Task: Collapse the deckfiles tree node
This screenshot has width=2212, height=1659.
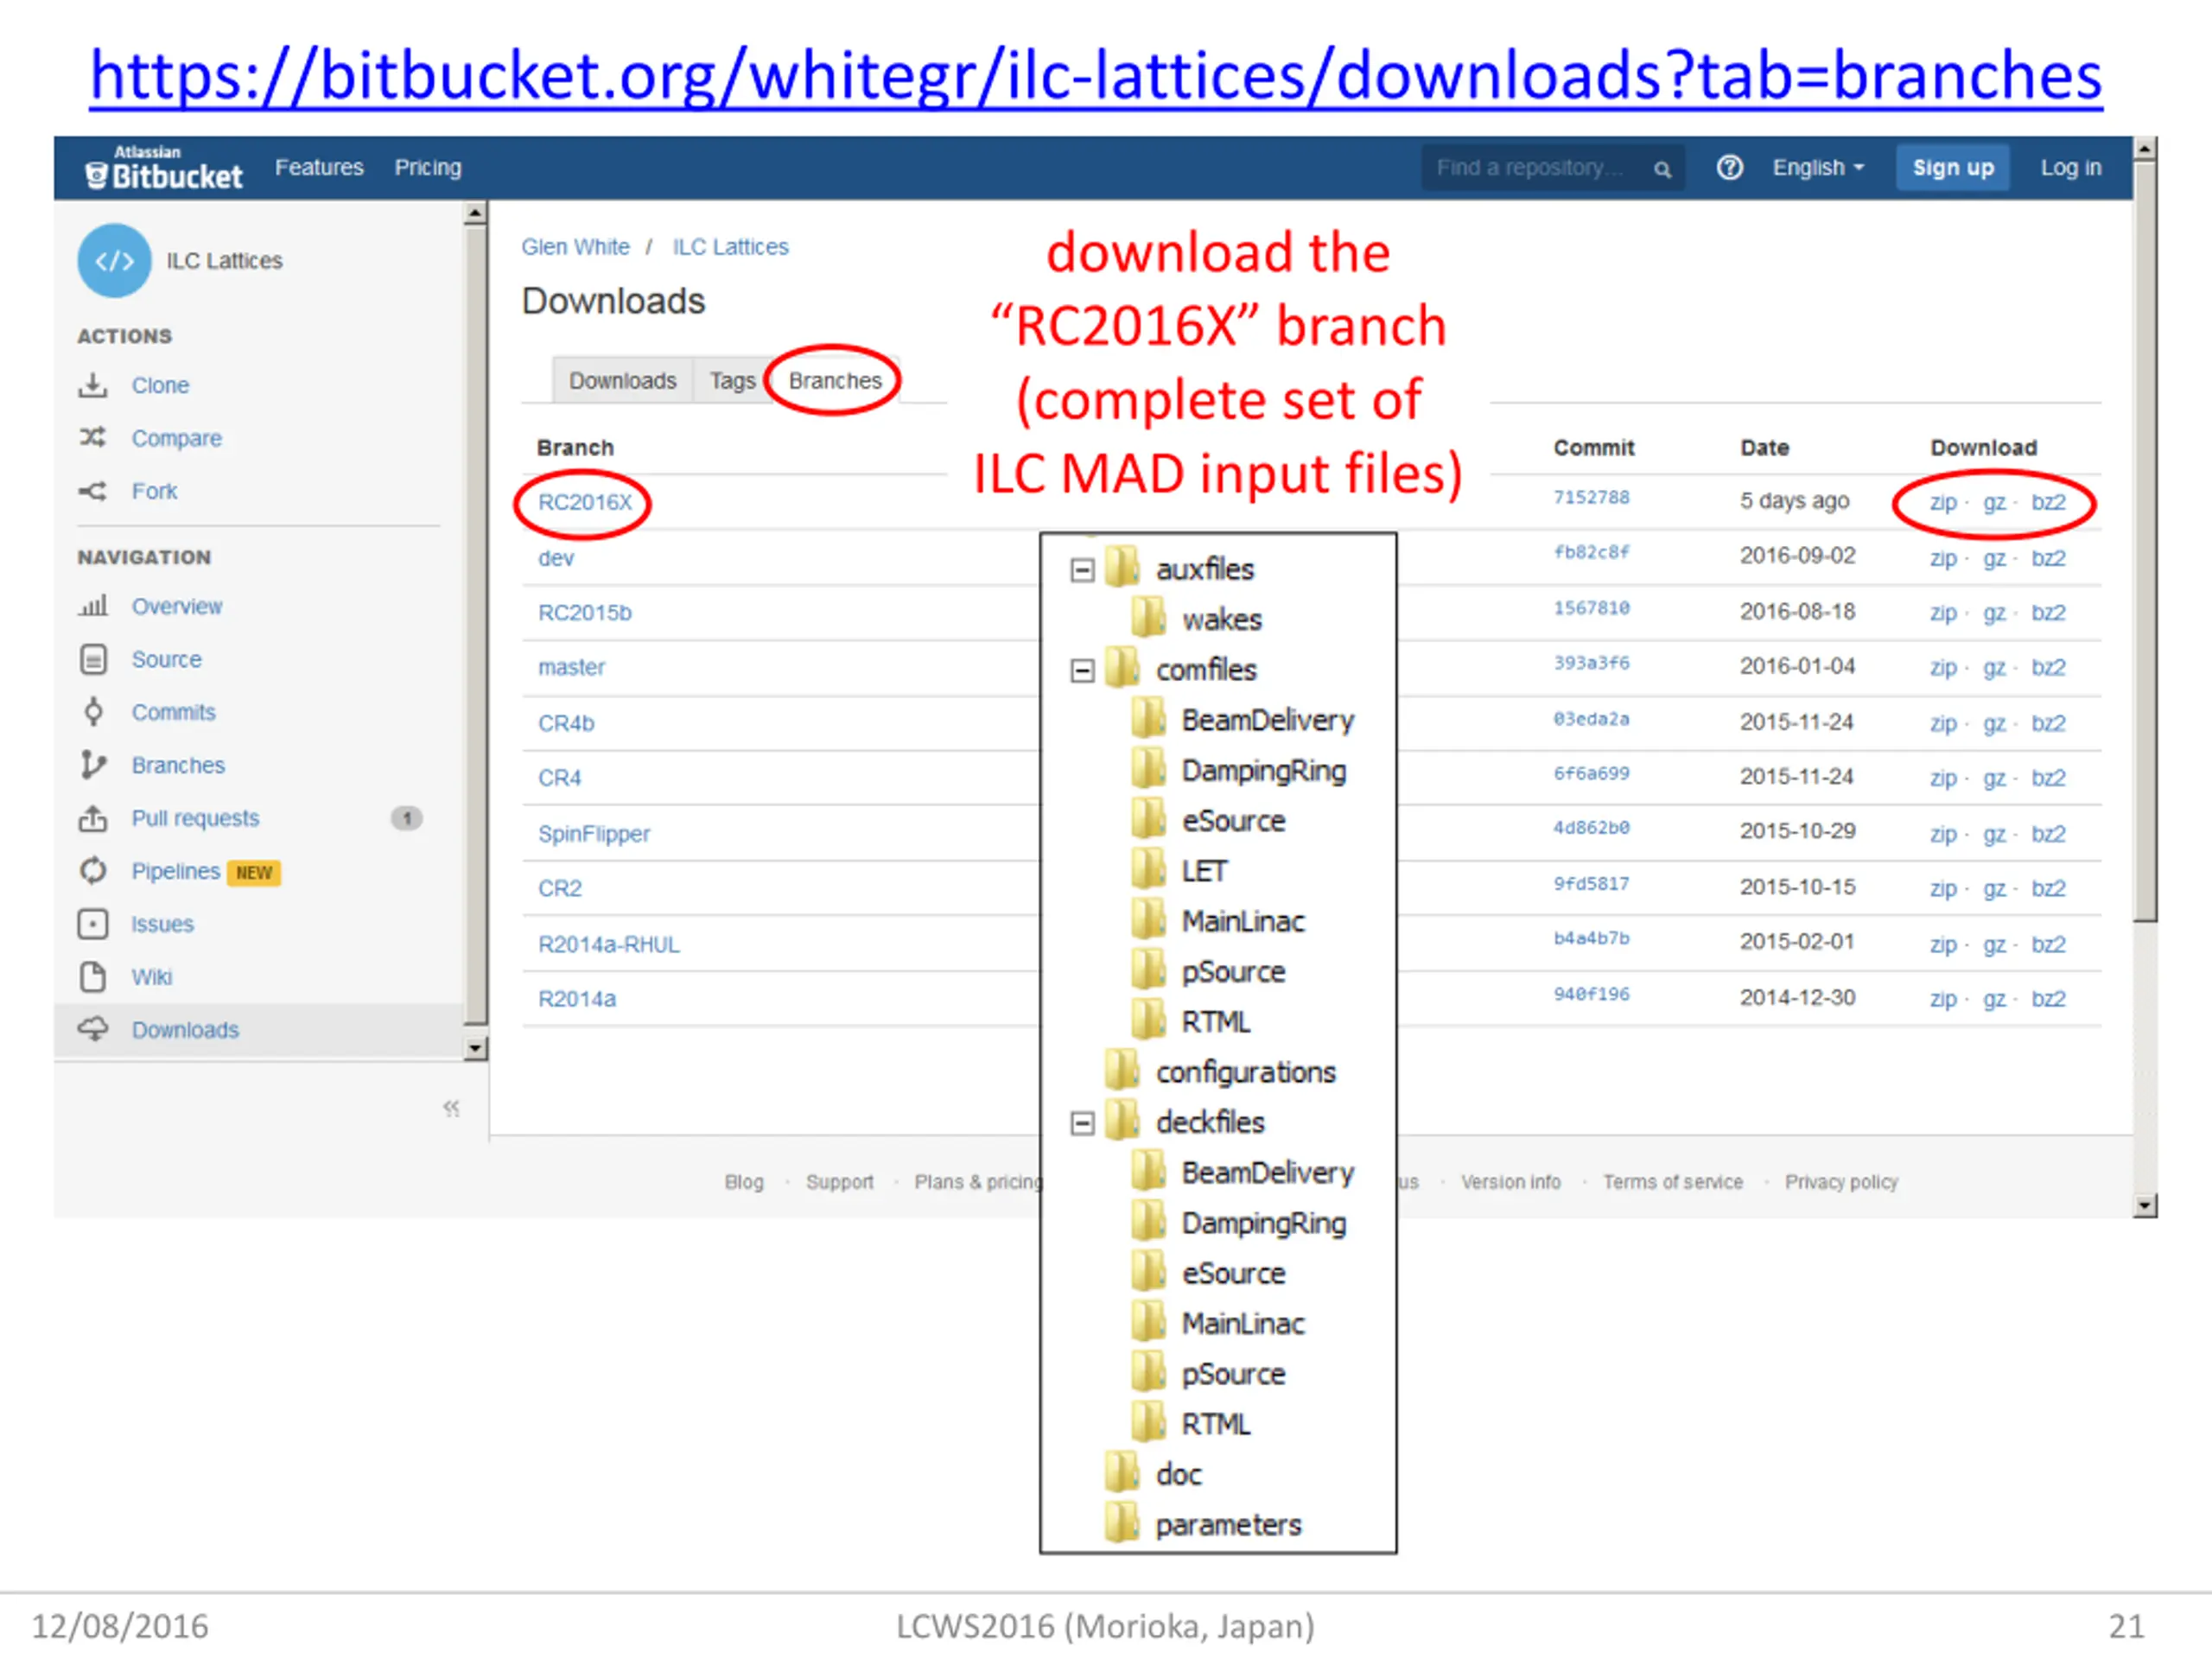Action: click(x=1082, y=1123)
